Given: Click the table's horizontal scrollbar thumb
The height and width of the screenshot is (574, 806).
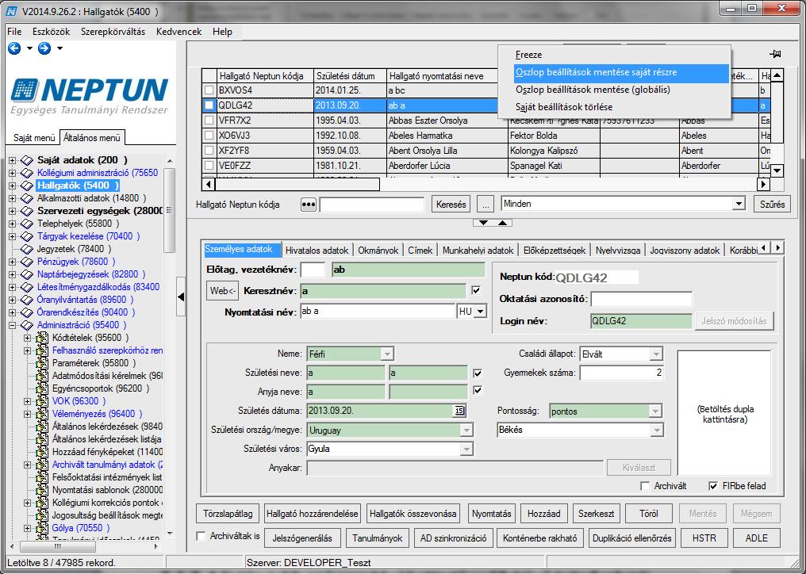Looking at the screenshot, I should coord(297,184).
